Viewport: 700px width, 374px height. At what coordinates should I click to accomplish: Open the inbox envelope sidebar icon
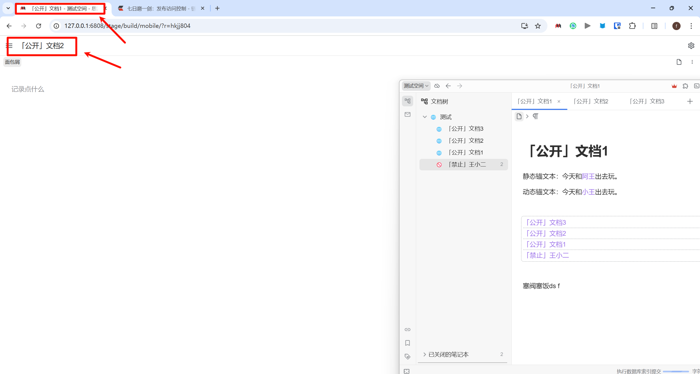pos(407,115)
